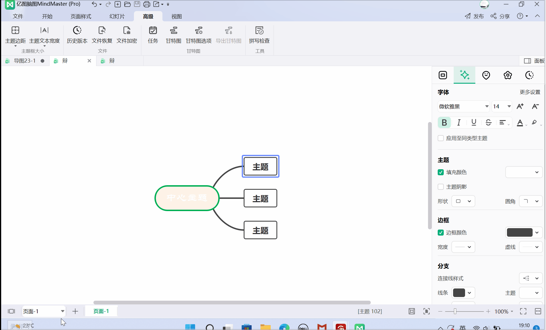The width and height of the screenshot is (546, 330).
Task: Enter fullscreen with status bar icon
Action: 523,311
